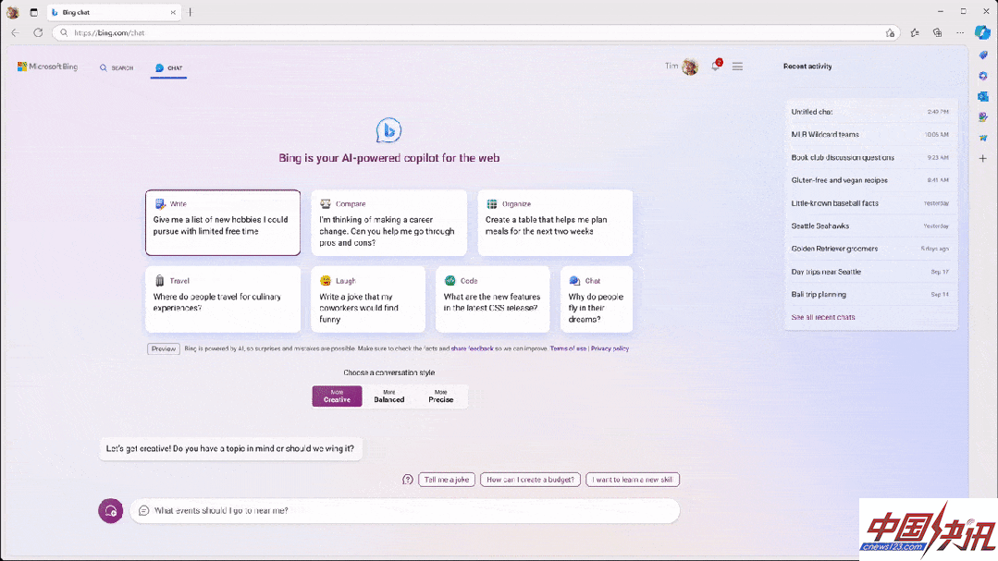Click the Code card's icon
998x561 pixels.
point(450,281)
